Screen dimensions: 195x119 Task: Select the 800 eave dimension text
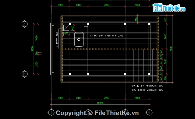pyautogui.click(x=136, y=19)
